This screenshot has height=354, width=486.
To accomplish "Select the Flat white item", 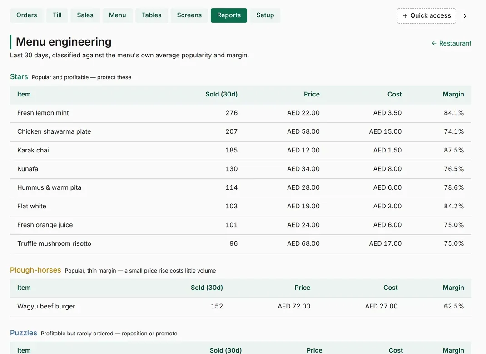I will click(x=32, y=206).
